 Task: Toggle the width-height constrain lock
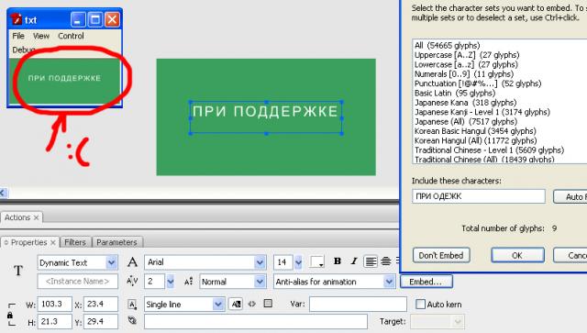pyautogui.click(x=10, y=315)
